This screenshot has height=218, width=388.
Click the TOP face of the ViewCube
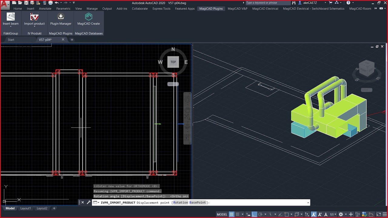(173, 62)
